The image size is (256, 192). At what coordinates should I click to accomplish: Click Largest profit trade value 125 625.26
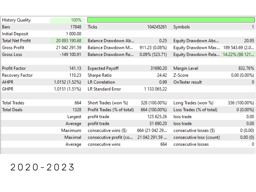[x=157, y=117]
